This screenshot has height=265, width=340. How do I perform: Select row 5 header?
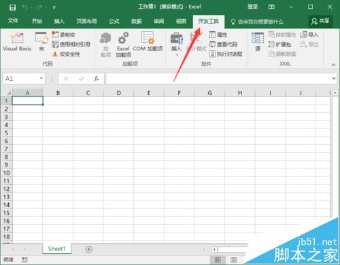tap(6, 133)
